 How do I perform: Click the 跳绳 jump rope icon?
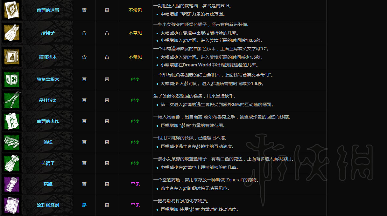pos(12,142)
